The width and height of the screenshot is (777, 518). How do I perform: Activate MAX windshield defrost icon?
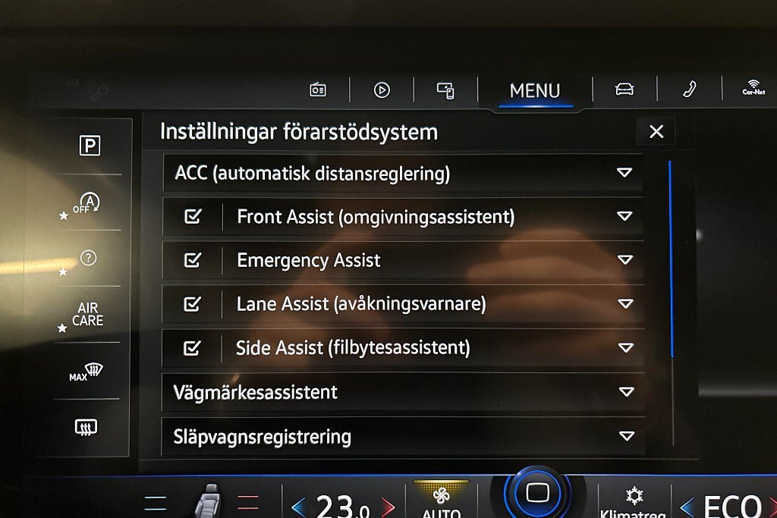point(87,372)
